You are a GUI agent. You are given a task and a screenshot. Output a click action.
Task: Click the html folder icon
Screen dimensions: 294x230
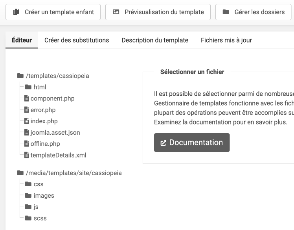tap(28, 87)
